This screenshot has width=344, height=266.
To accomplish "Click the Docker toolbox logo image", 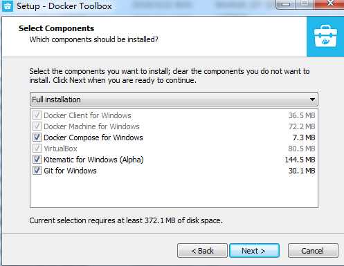I will (x=325, y=37).
